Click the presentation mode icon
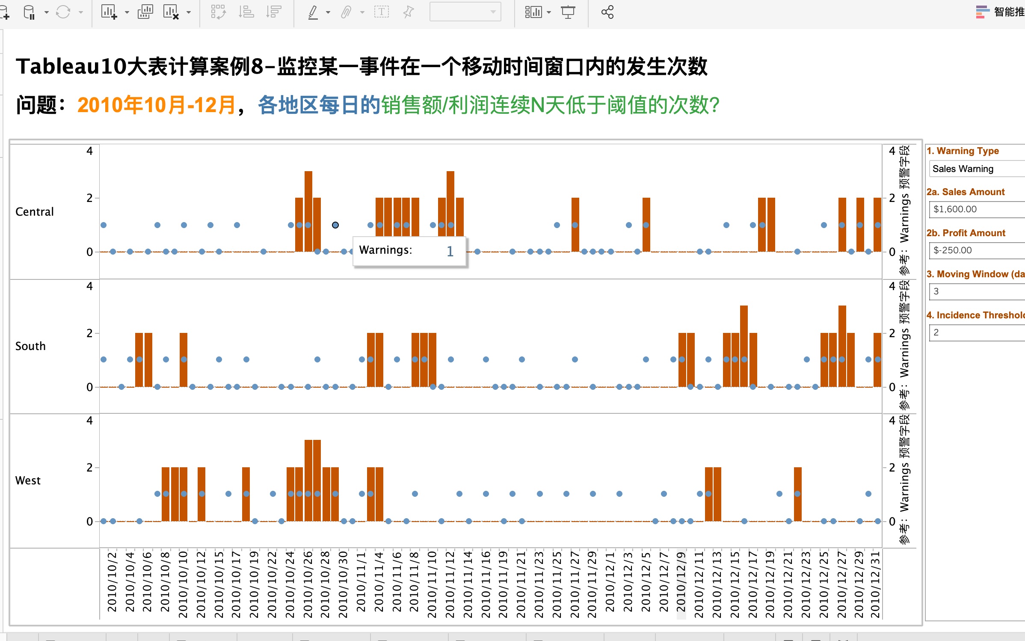The image size is (1025, 641). (568, 12)
